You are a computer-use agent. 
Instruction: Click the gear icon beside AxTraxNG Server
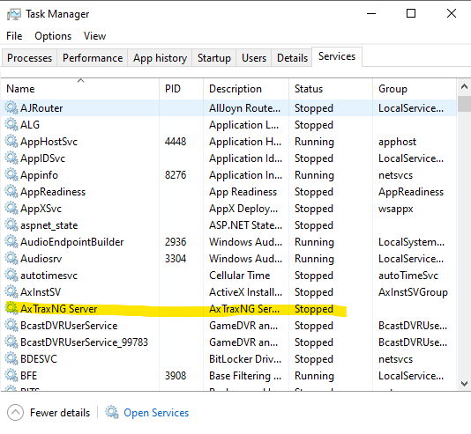11,309
